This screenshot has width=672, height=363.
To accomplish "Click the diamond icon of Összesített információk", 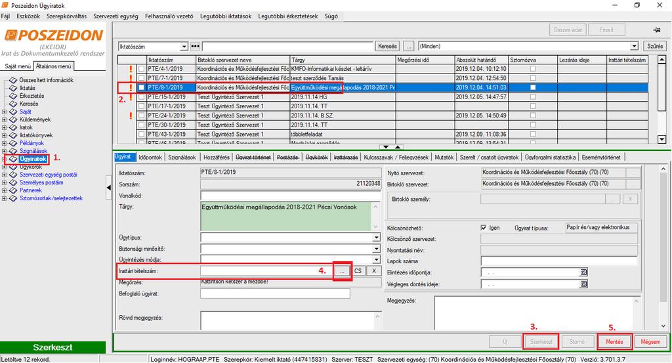I will coord(13,80).
